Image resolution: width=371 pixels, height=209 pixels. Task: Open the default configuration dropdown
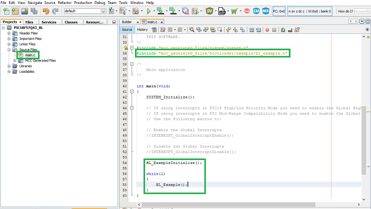pos(84,11)
